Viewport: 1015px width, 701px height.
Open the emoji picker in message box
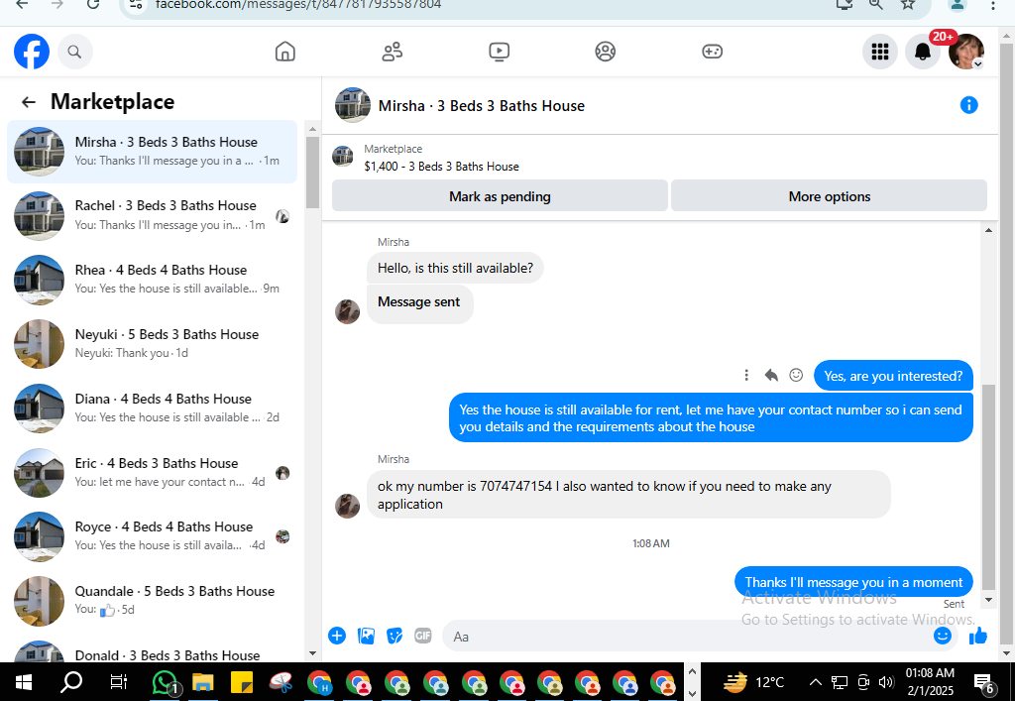pyautogui.click(x=943, y=636)
